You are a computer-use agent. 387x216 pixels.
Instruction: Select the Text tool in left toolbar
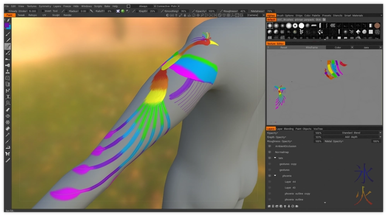coord(8,97)
